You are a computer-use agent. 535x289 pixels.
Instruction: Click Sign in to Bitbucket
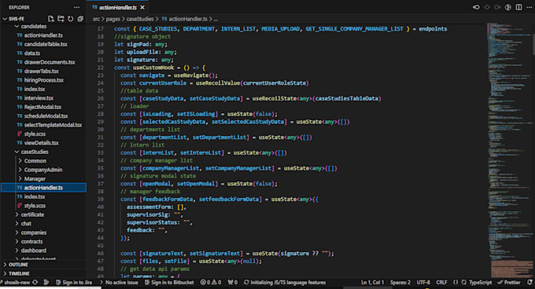tap(169, 282)
